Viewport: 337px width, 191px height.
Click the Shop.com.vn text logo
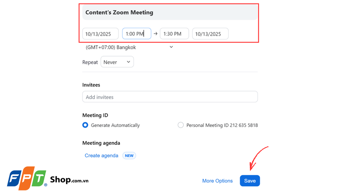tap(69, 180)
